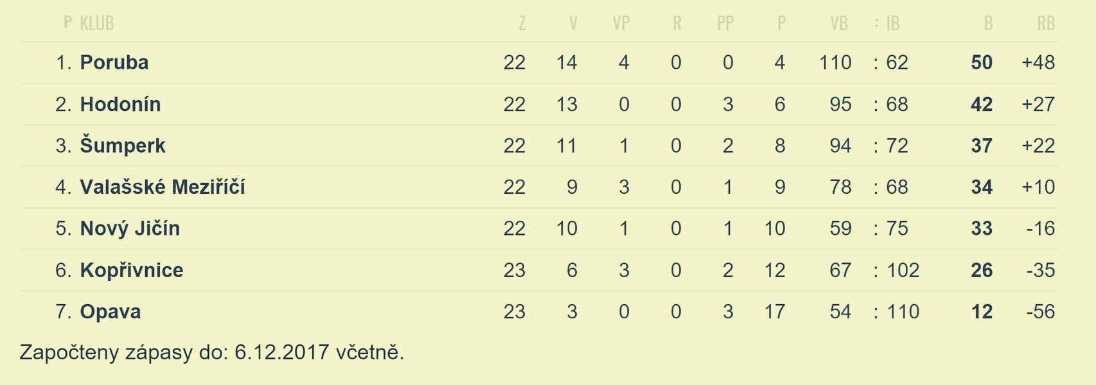Image resolution: width=1096 pixels, height=385 pixels.
Task: Click the Nový Jičín team name
Action: tap(130, 228)
